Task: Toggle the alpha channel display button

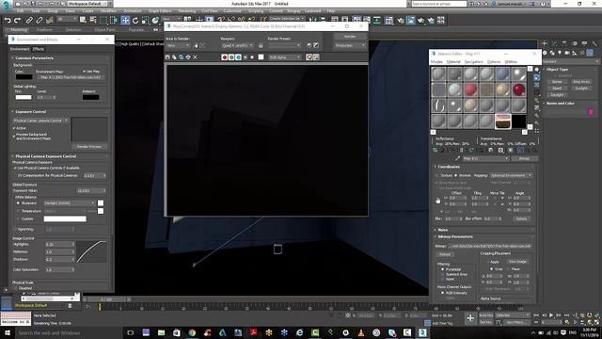Action: [246, 56]
